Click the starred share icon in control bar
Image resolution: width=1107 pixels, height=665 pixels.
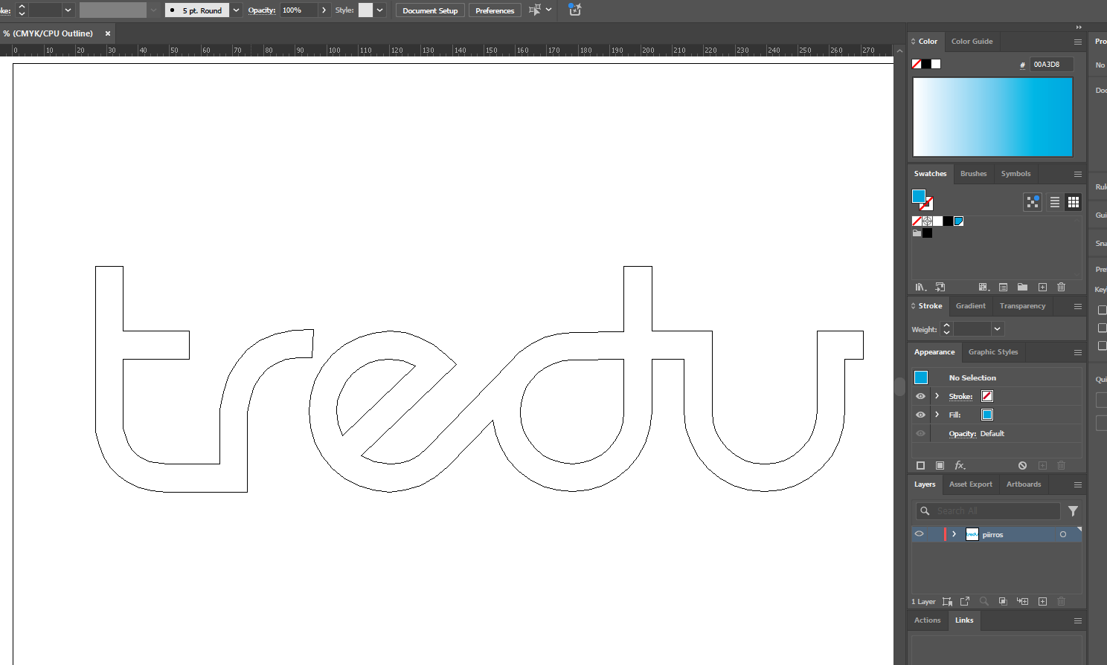574,10
